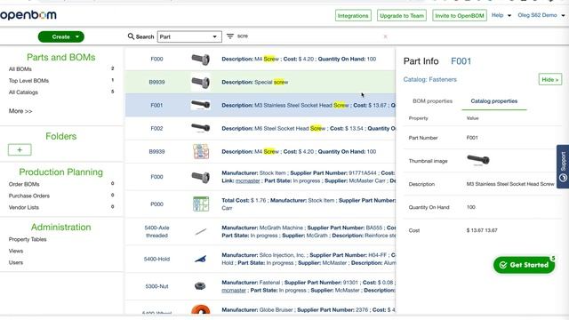Click the F001 socket head screw thumbnail
The image size is (569, 320).
pyautogui.click(x=201, y=105)
